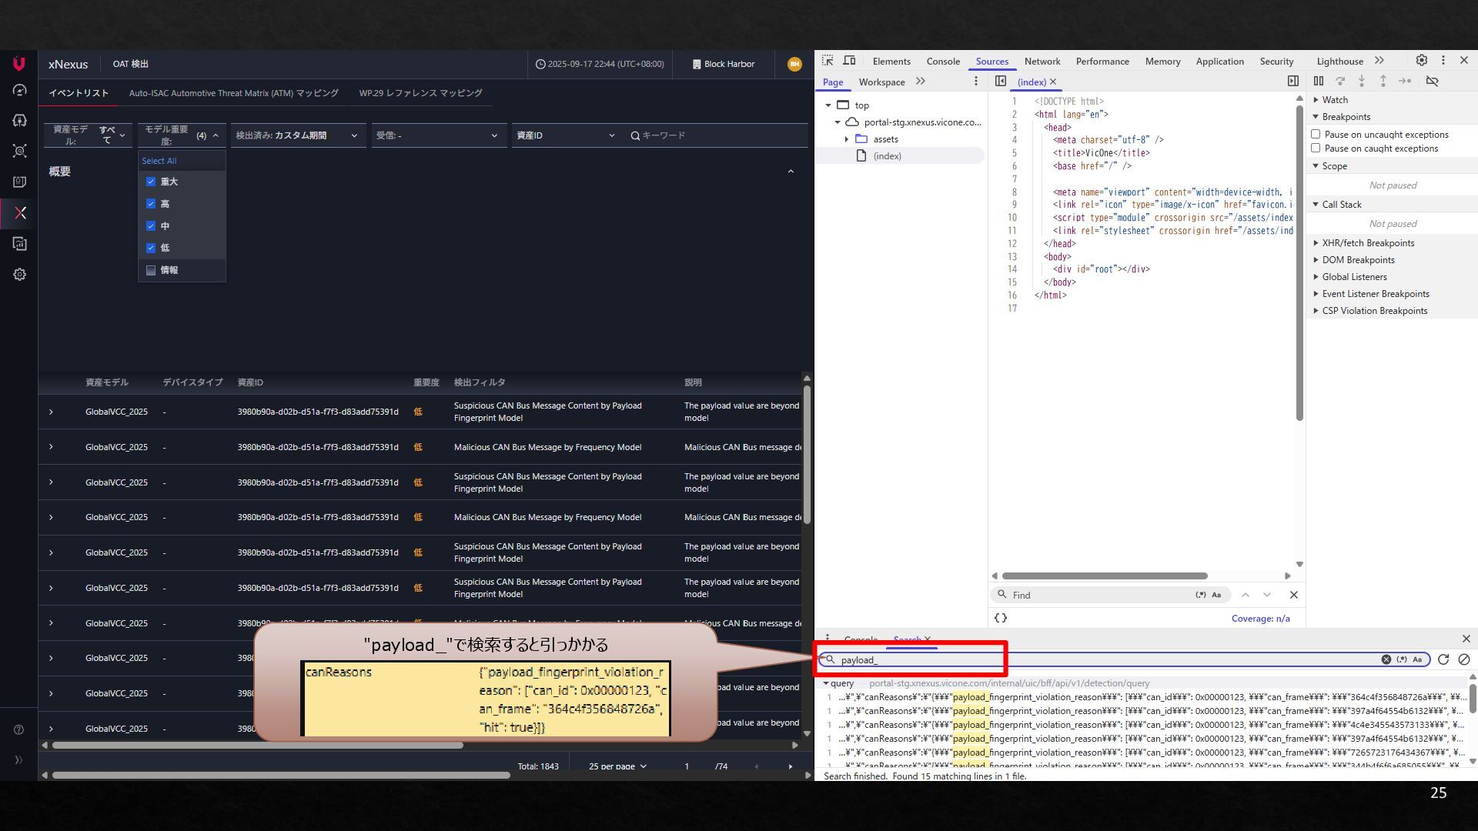The width and height of the screenshot is (1478, 831).
Task: Click the DevTools inspect element picker icon
Action: tap(828, 61)
